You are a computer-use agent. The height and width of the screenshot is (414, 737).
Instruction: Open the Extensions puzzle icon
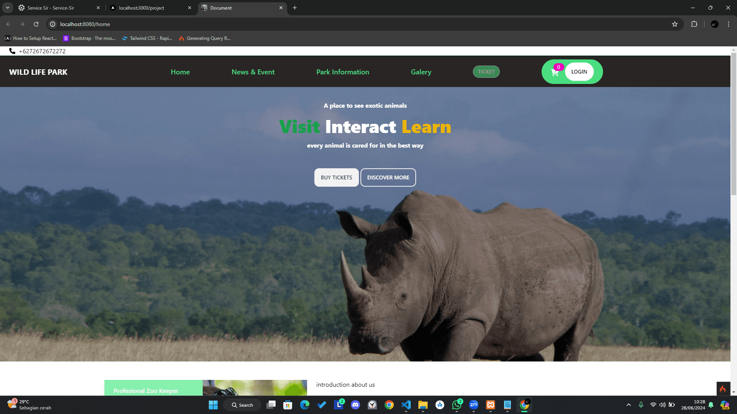[x=694, y=24]
